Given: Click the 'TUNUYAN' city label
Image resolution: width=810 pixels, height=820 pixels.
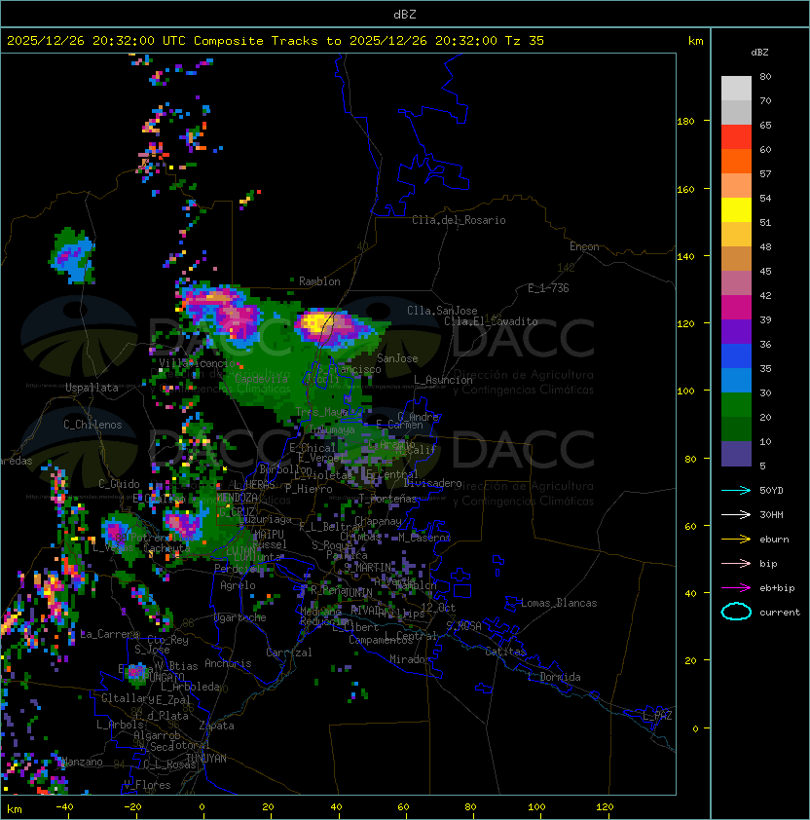Looking at the screenshot, I should pos(206,759).
